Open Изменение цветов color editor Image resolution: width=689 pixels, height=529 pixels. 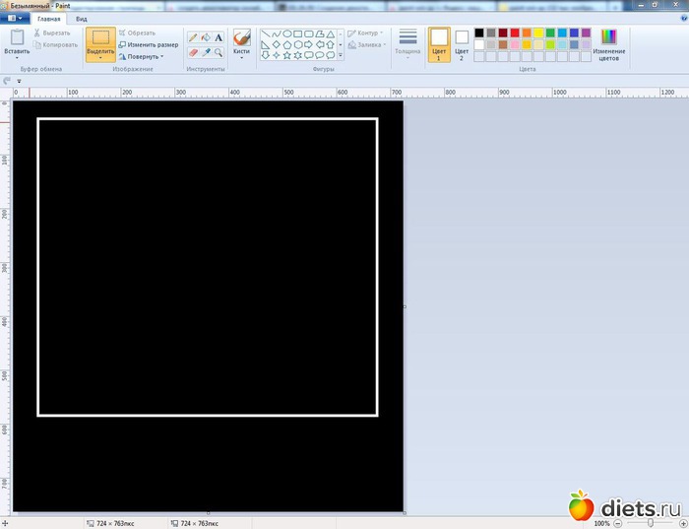(x=609, y=42)
